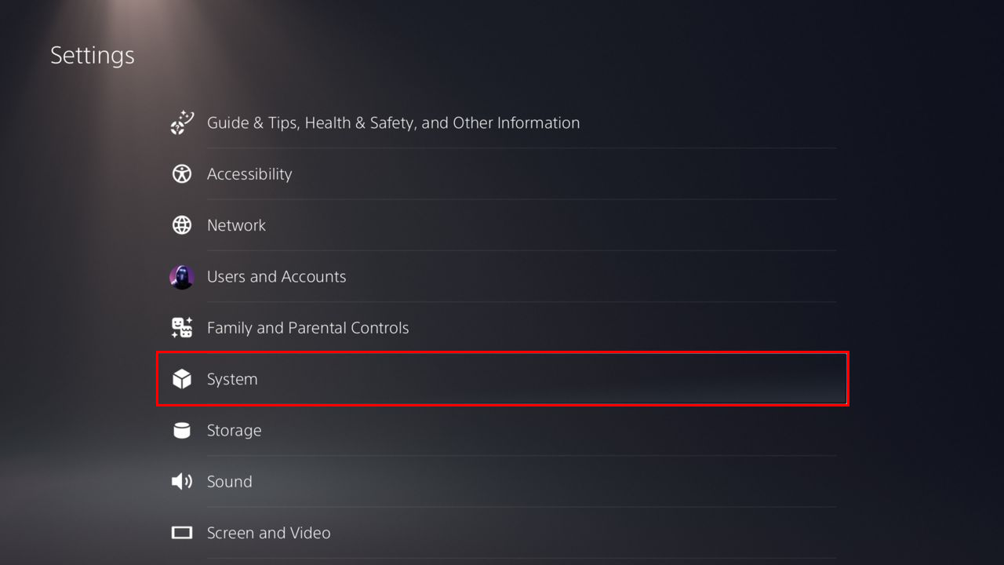Screen dimensions: 1004x565
Task: Click the Storage cylinder icon
Action: (182, 430)
